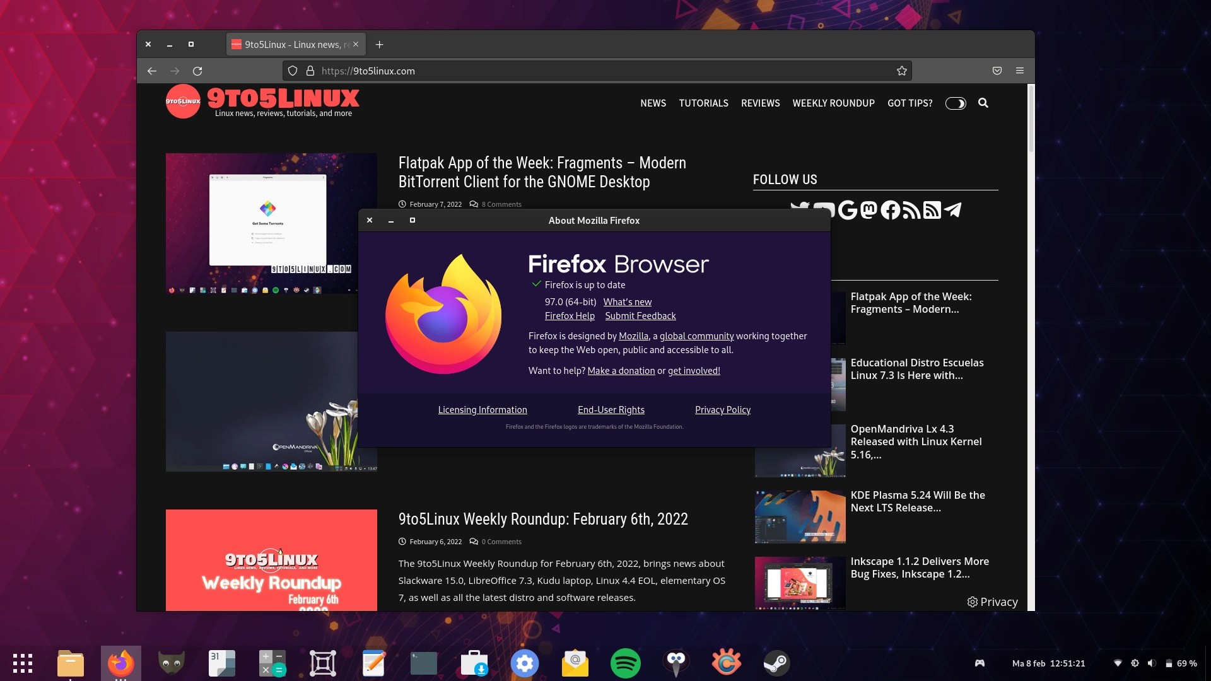Click the gaming controller icon in taskbar
This screenshot has height=681, width=1211.
[979, 663]
